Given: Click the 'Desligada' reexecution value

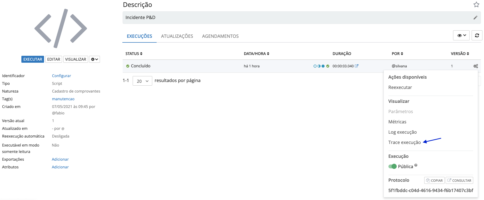Looking at the screenshot, I should click(x=61, y=136).
